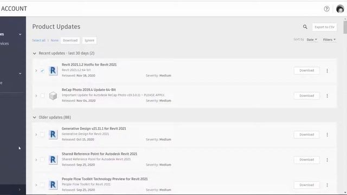Download ReCap Photo 2019.4 Update

tap(307, 96)
